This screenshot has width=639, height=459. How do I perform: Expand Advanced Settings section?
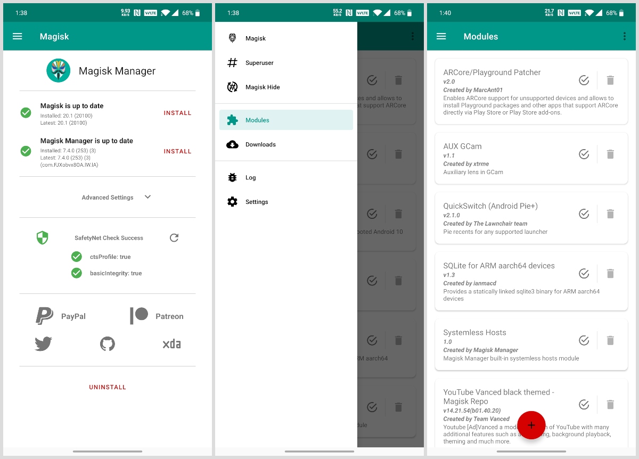point(117,197)
